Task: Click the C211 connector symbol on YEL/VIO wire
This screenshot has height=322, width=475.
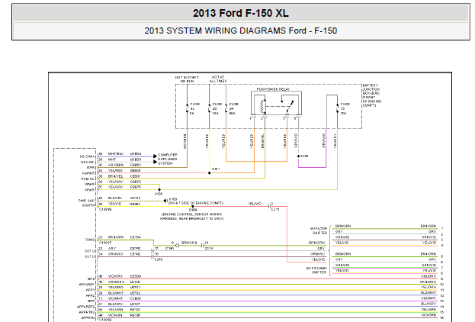Action: click(x=269, y=207)
